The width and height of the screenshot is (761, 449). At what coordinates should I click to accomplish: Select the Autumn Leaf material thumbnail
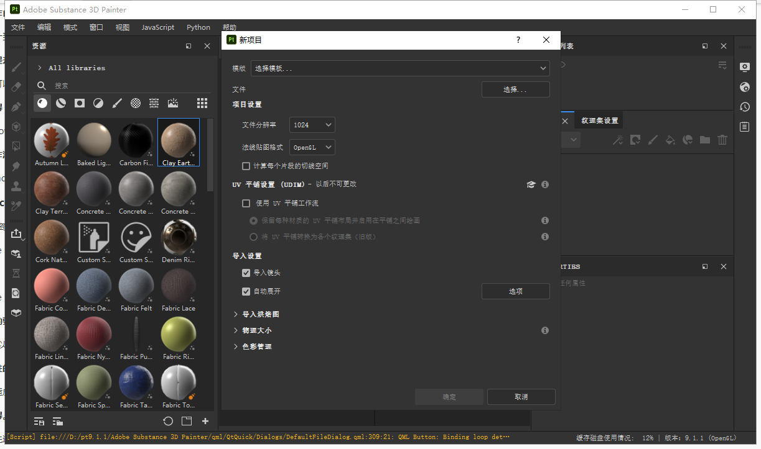[51, 143]
